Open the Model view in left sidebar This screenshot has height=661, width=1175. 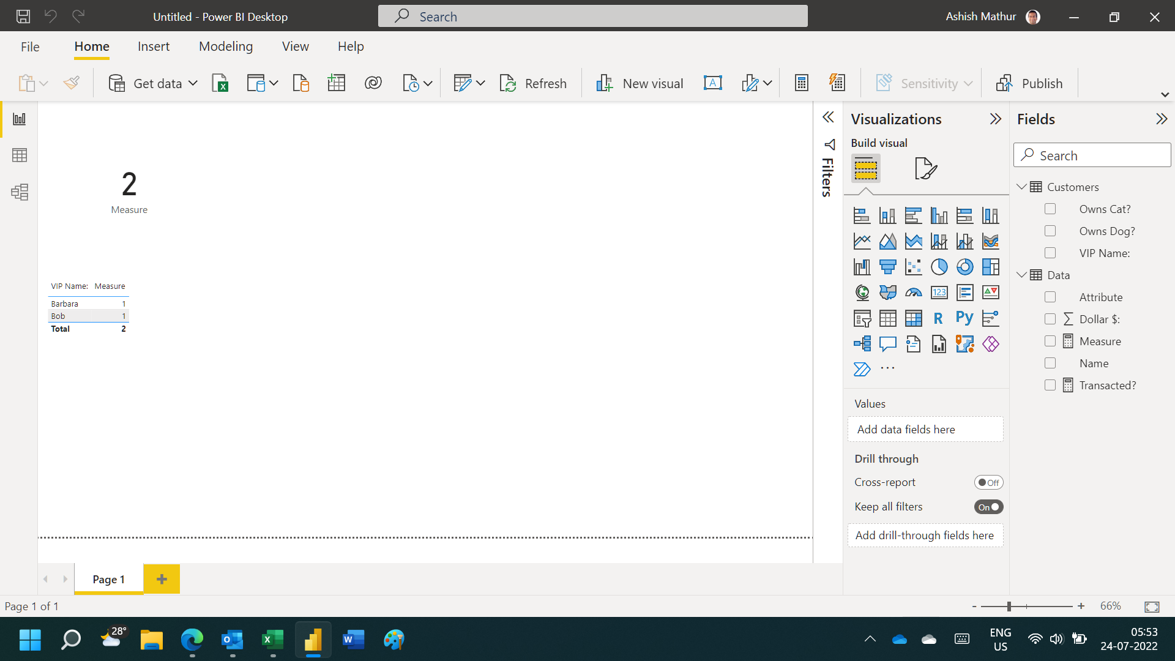pyautogui.click(x=20, y=192)
